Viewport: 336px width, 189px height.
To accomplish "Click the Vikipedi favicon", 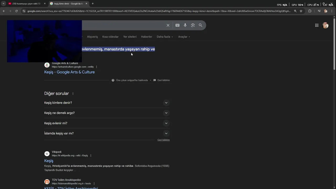I will tap(47, 154).
